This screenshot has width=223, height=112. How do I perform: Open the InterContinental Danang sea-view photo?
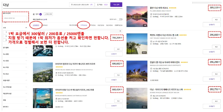[x=43, y=98]
